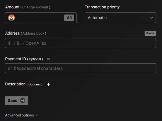The height and width of the screenshot is (121, 162).
Task: Collapse Payment ID field with minus icon
Action: (x=49, y=59)
